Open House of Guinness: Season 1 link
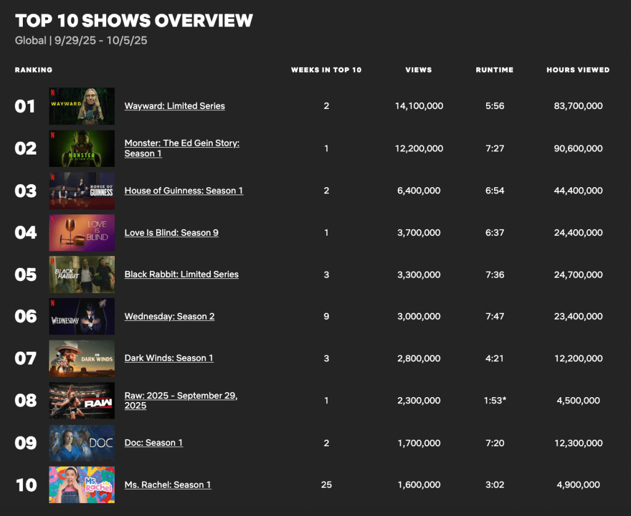This screenshot has height=516, width=631. coord(184,190)
